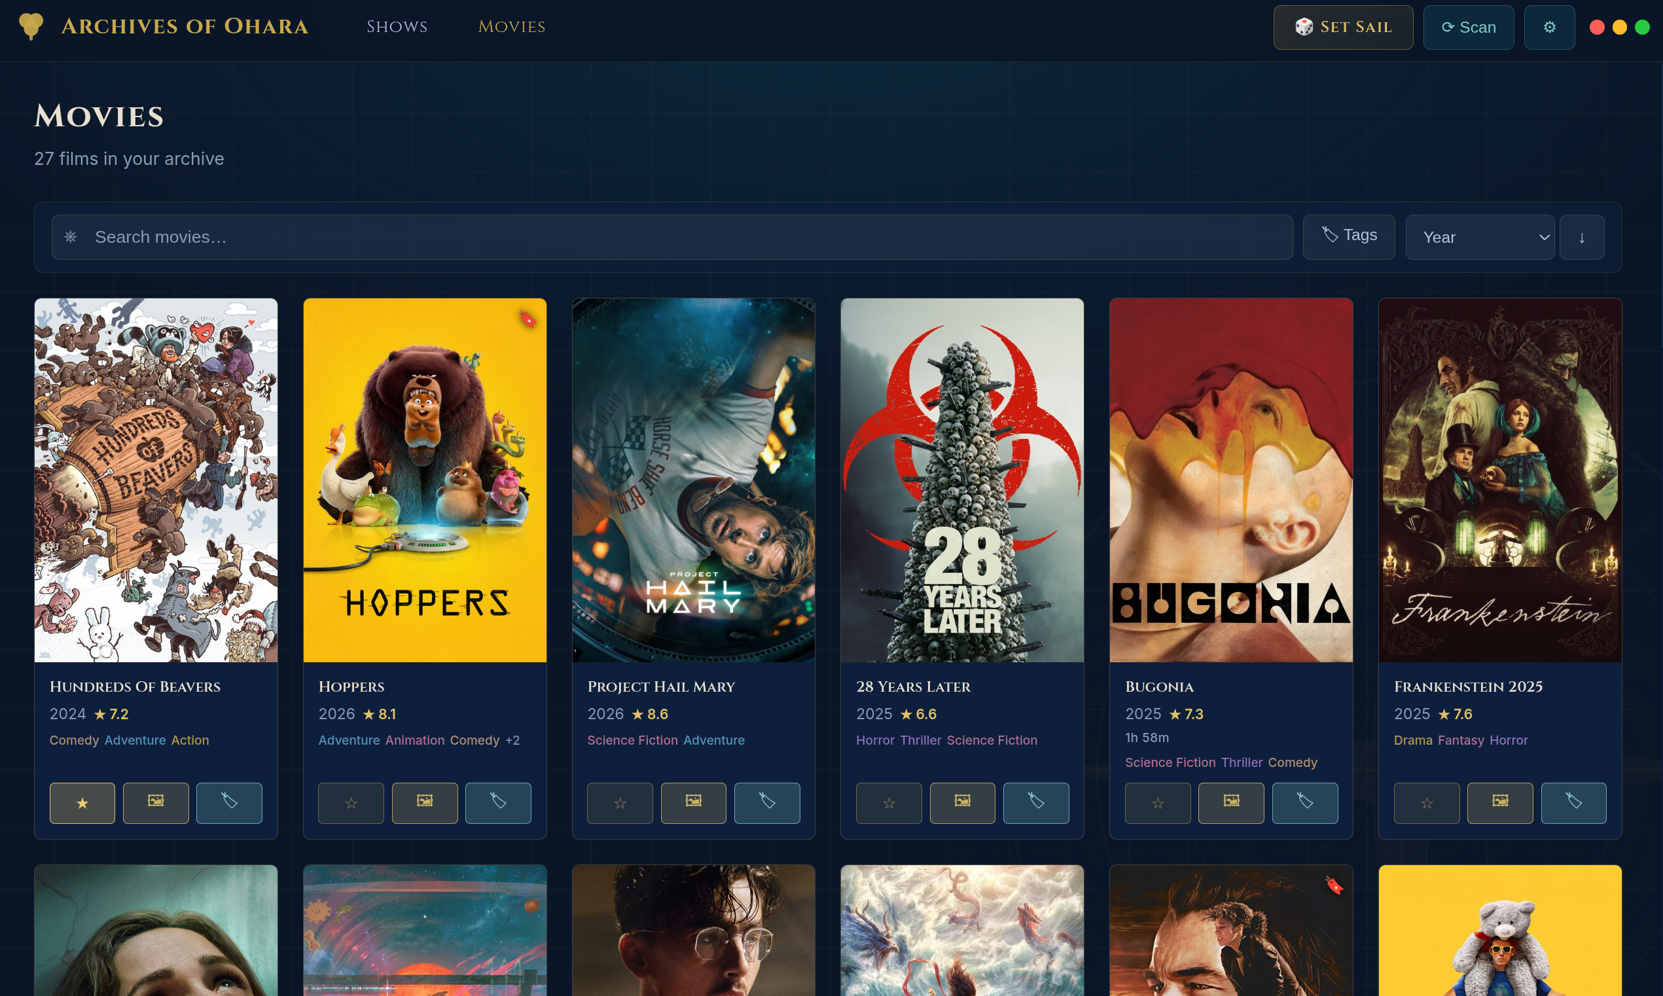Open the Tags filter button
The height and width of the screenshot is (996, 1663).
1349,236
